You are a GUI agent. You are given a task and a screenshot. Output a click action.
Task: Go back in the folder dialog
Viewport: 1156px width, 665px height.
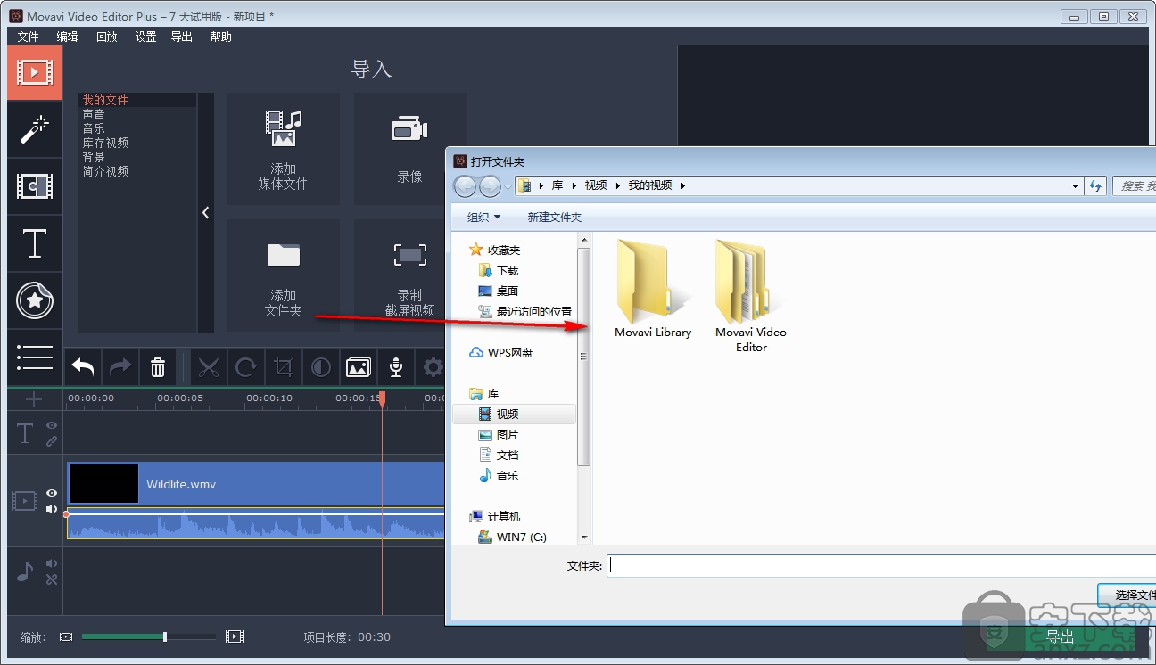point(466,186)
